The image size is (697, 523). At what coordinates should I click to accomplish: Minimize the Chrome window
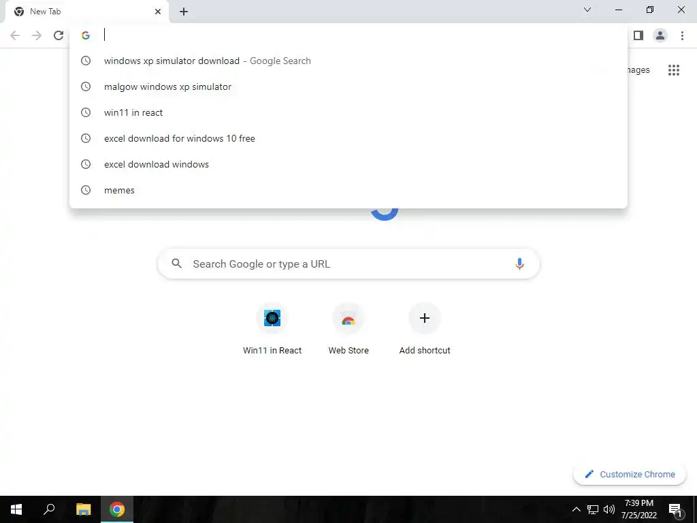[619, 10]
